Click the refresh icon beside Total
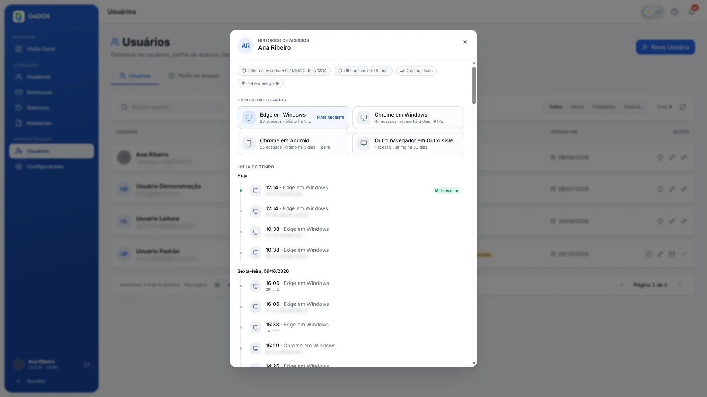Screen dimensions: 707x397 click(x=683, y=107)
